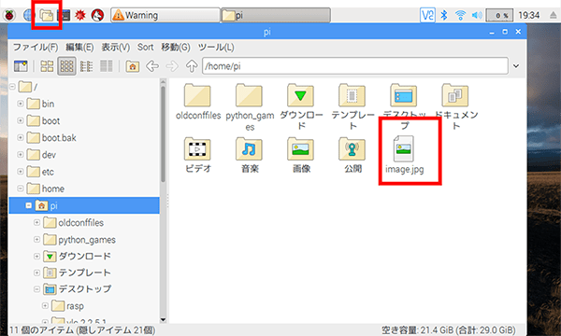This screenshot has height=336, width=561.
Task: Collapse the root / tree node
Action: (12, 87)
